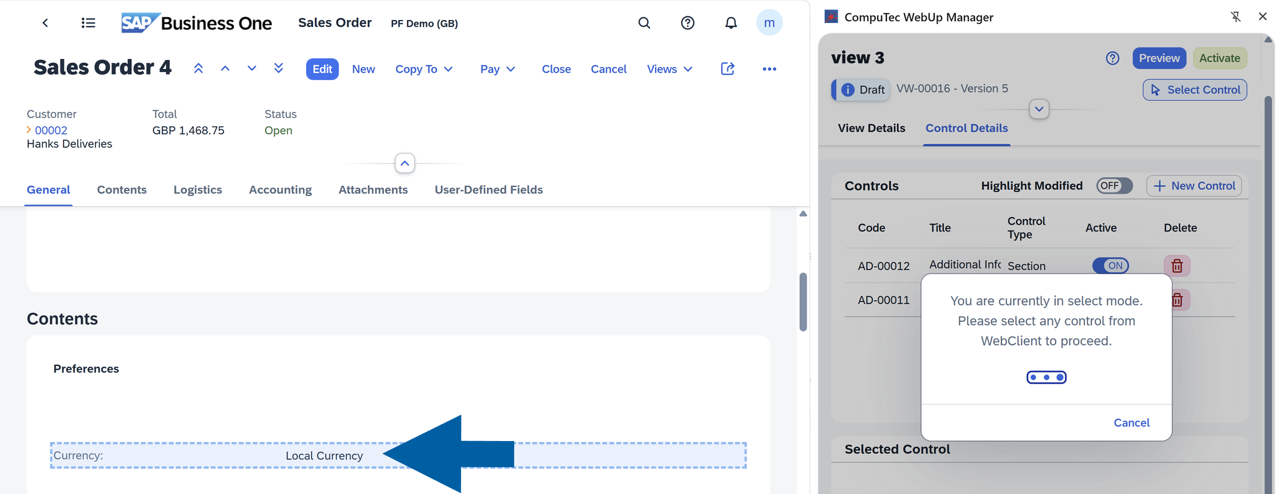Switch to the Accounting tab
Viewport: 1282px width, 494px height.
pos(280,190)
